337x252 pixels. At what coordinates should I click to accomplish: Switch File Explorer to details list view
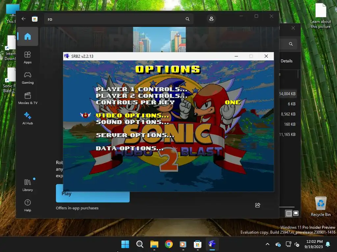[x=289, y=213]
